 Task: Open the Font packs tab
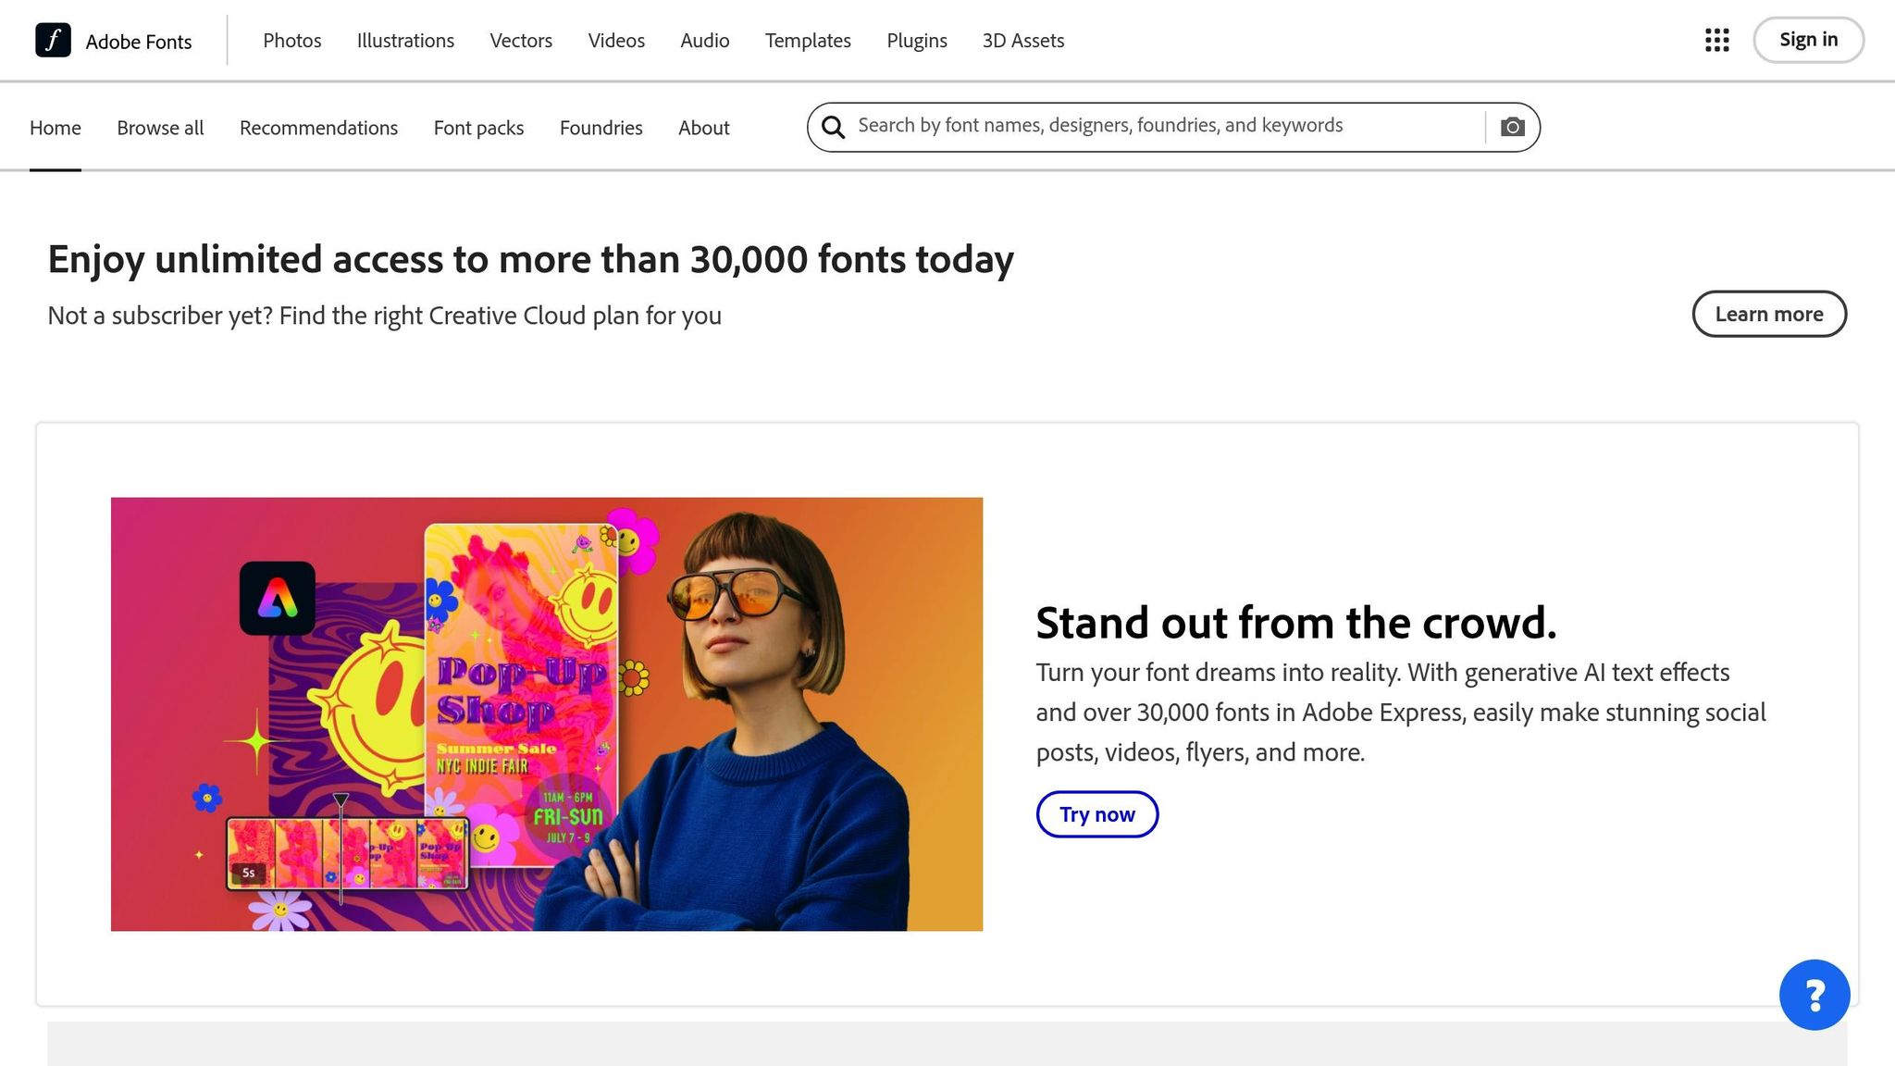[x=477, y=128]
